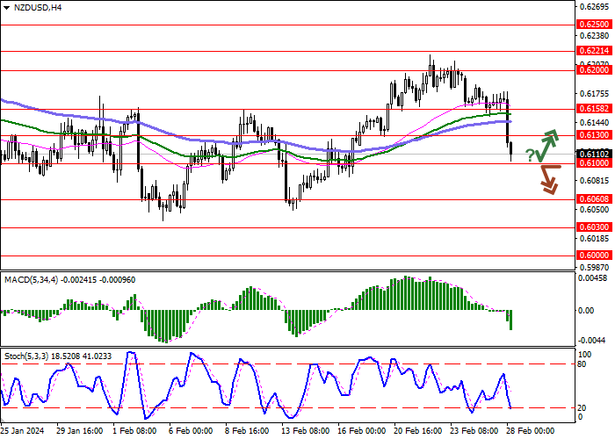Viewport: 615px width, 439px height.
Task: Click the 28 Feb 00:00 time label
Action: [531, 431]
